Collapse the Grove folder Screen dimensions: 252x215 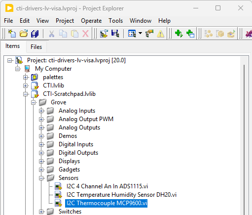(34, 102)
